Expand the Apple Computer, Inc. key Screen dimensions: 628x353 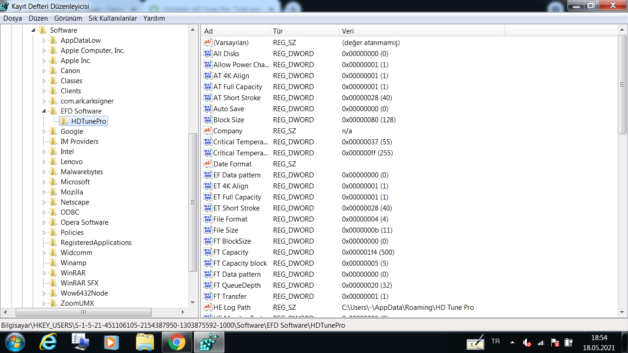coord(45,51)
